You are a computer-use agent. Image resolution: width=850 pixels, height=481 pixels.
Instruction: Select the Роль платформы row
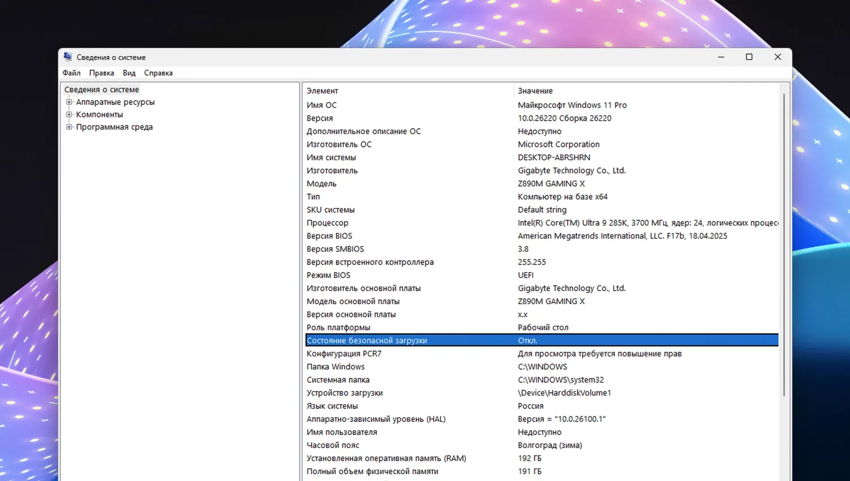[x=542, y=327]
